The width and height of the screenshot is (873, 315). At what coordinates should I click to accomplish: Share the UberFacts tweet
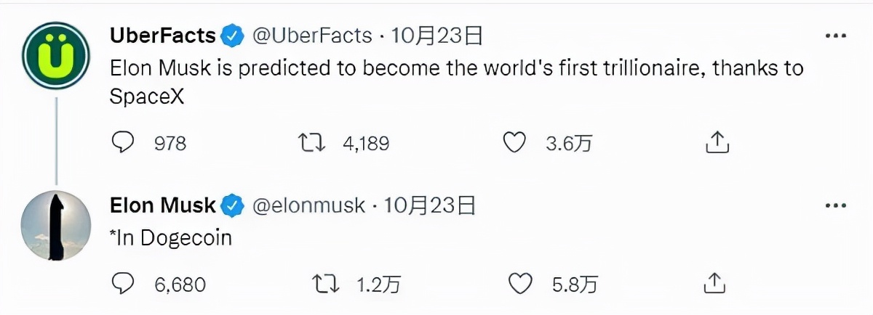pos(717,143)
